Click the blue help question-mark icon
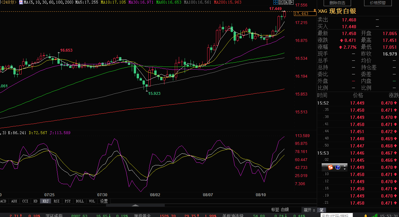 [x=338, y=167]
